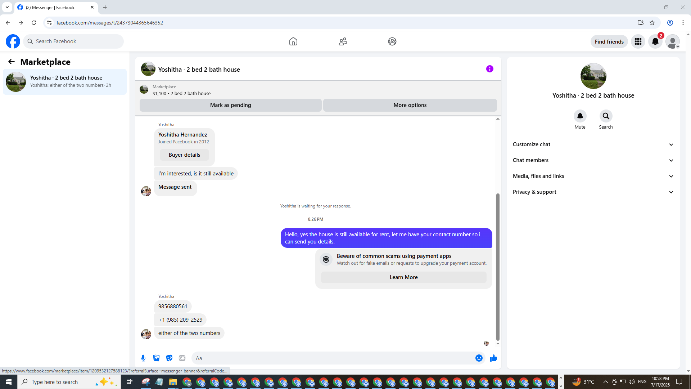Open the Friends icon in top navigation
This screenshot has width=691, height=389.
[343, 41]
